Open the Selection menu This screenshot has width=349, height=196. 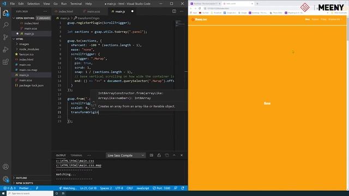[x=33, y=4]
